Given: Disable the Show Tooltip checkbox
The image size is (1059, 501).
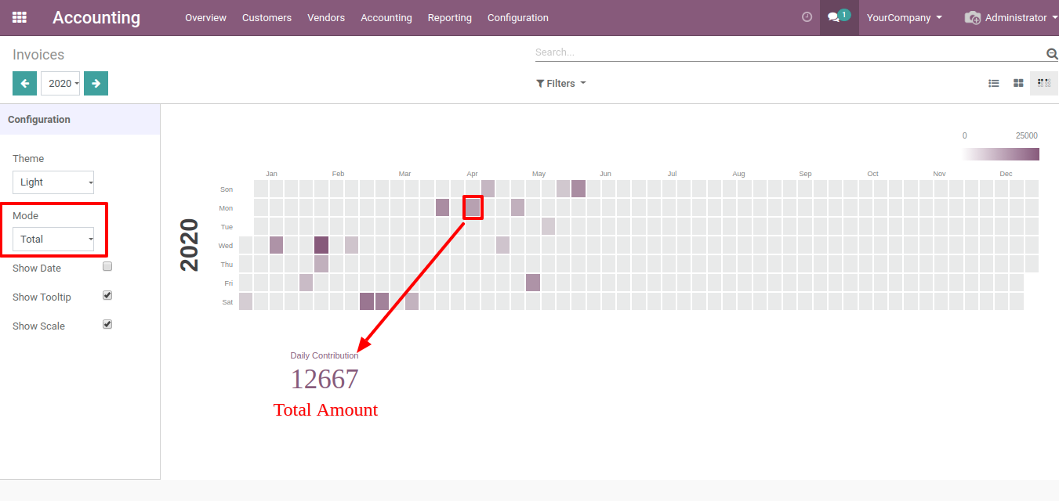Looking at the screenshot, I should (x=108, y=295).
